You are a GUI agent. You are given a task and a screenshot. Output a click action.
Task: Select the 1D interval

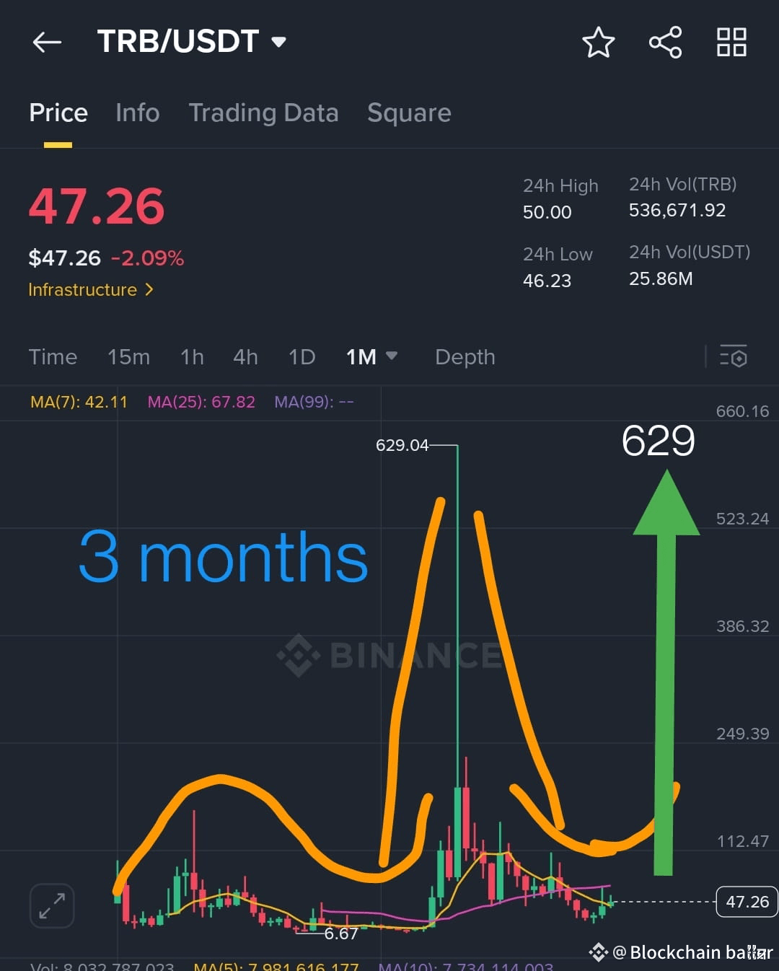click(x=302, y=356)
